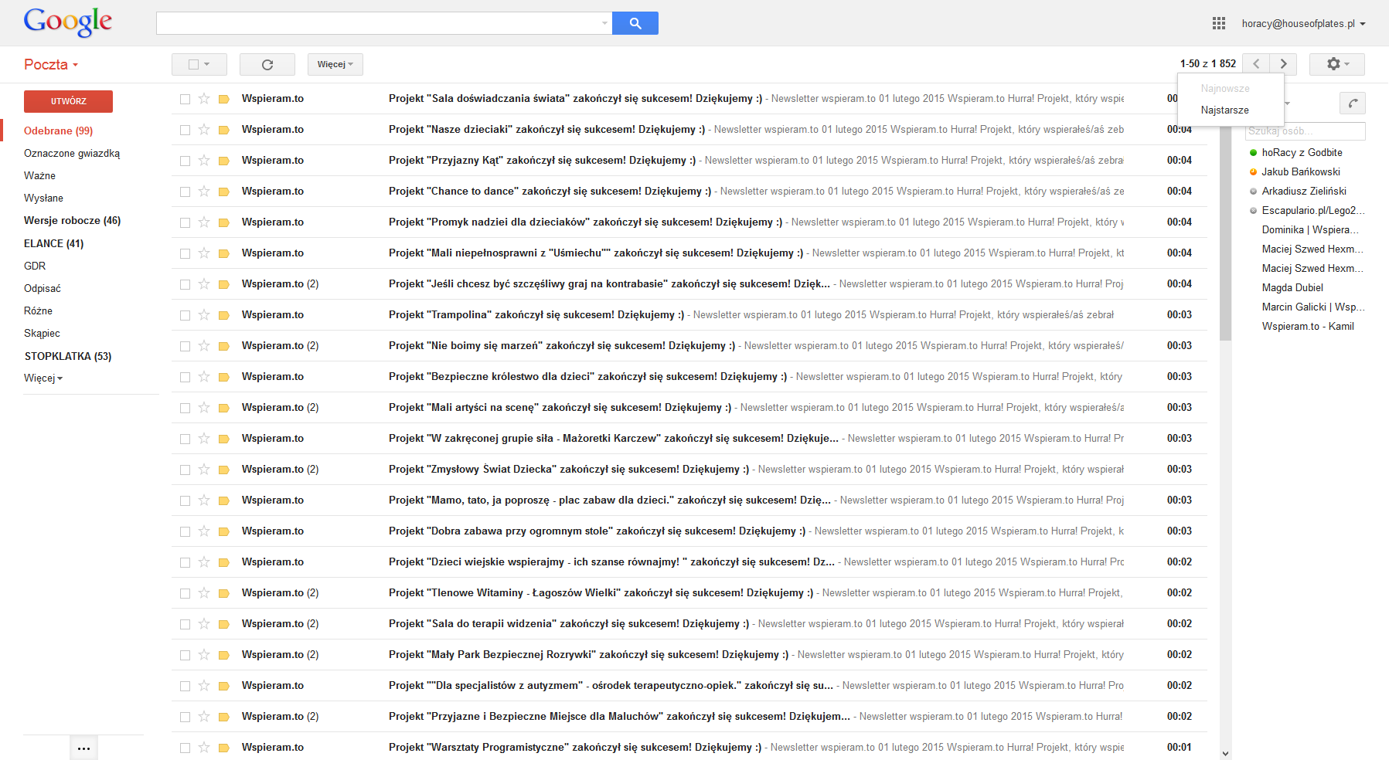The height and width of the screenshot is (760, 1389).
Task: Check the "Promyk nadziei dla dzieciaków" message checkbox
Action: click(185, 222)
